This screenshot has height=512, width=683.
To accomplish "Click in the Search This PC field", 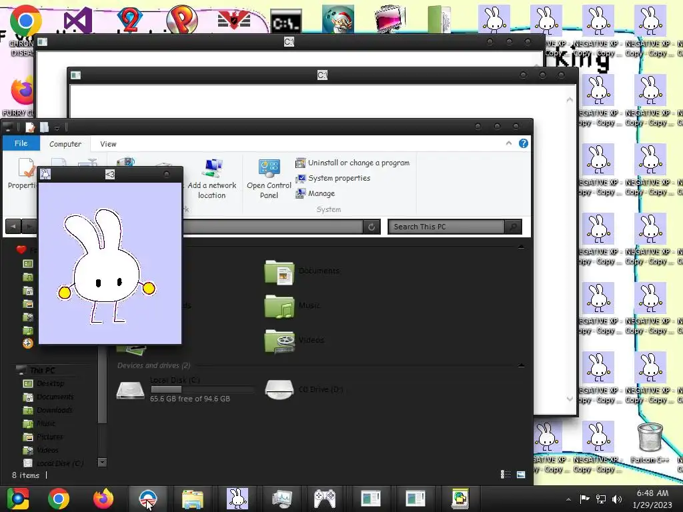I will tap(446, 227).
